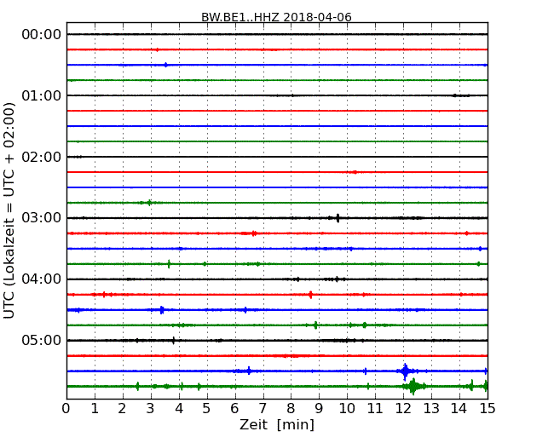The width and height of the screenshot is (554, 443).
Task: Click the x-axis tick label 5
Action: click(207, 409)
